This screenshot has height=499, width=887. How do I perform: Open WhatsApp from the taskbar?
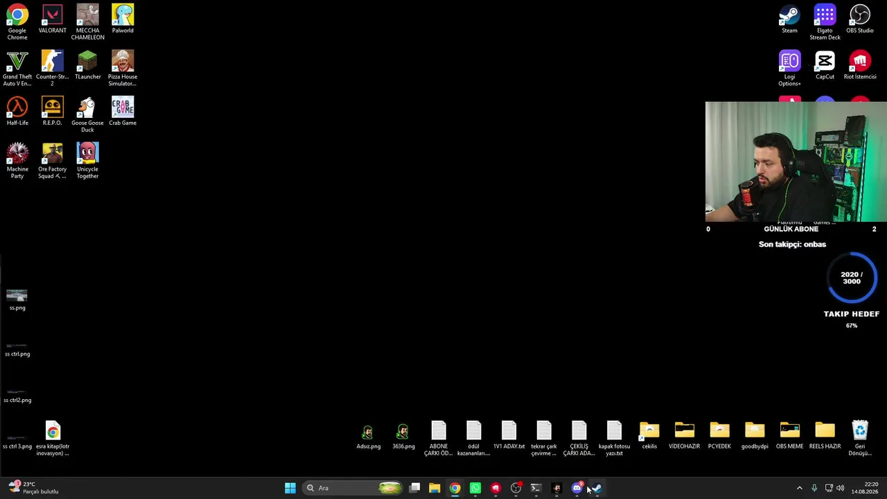pos(475,488)
